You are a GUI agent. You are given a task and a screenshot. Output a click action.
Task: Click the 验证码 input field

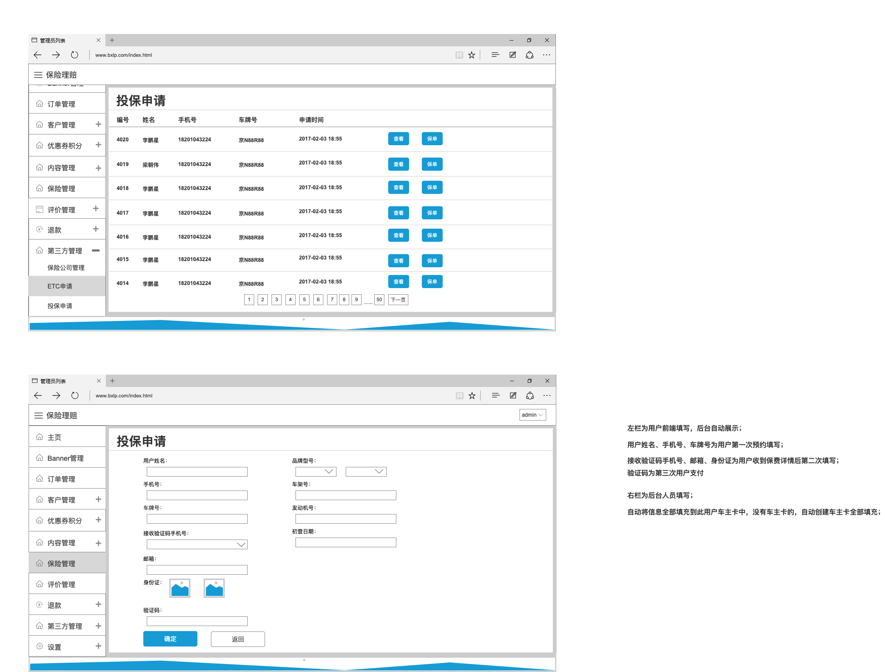tap(197, 621)
